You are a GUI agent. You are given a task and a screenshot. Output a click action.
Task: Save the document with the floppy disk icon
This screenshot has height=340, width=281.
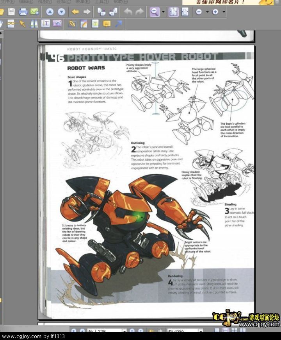11,12
